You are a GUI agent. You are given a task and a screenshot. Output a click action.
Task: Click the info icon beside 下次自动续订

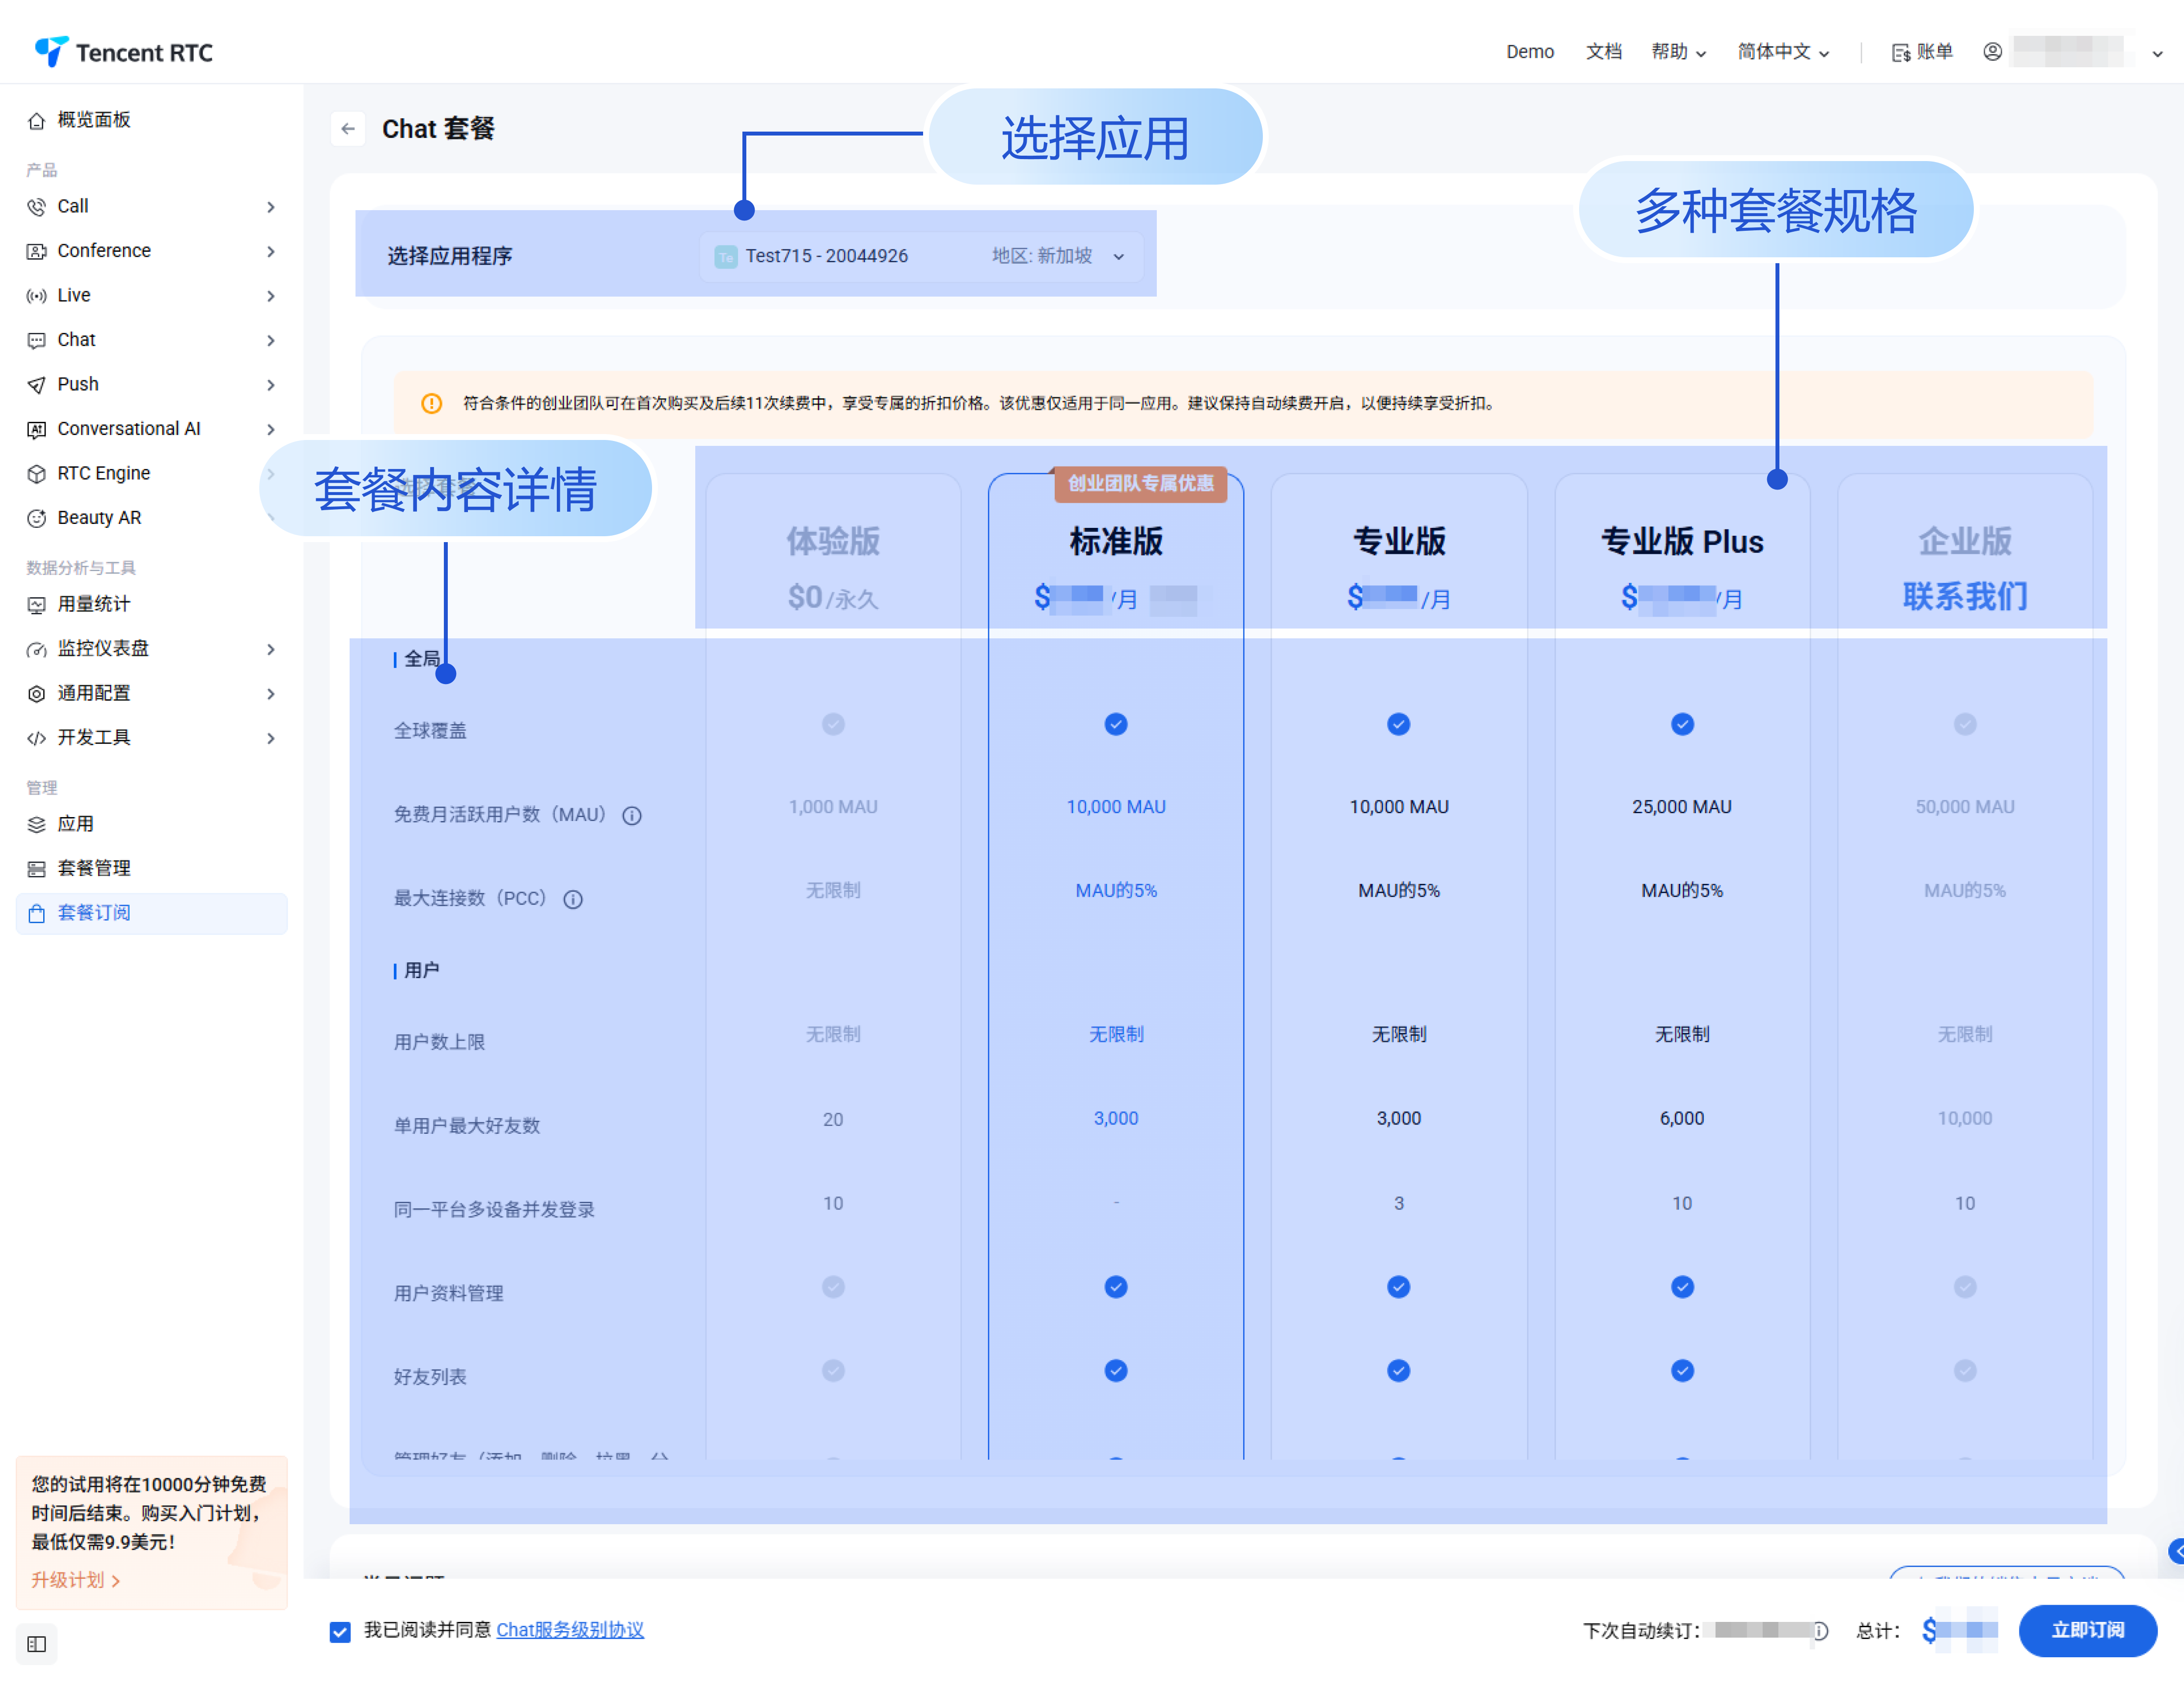click(1820, 1631)
